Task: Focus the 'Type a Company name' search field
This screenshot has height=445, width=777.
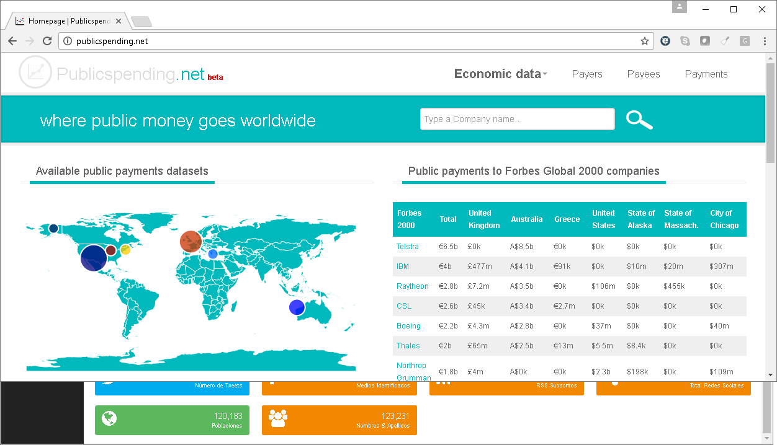Action: (518, 119)
